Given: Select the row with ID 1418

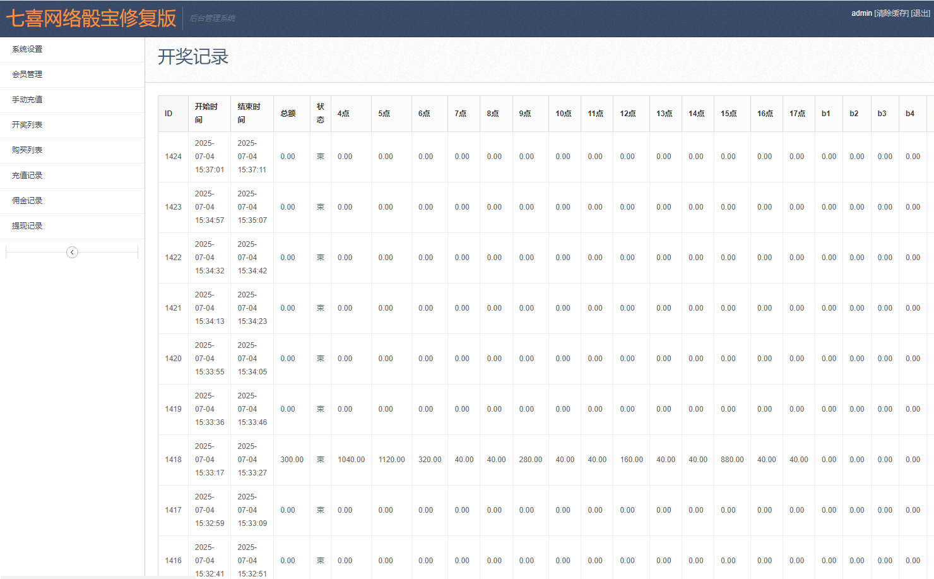Looking at the screenshot, I should 174,460.
